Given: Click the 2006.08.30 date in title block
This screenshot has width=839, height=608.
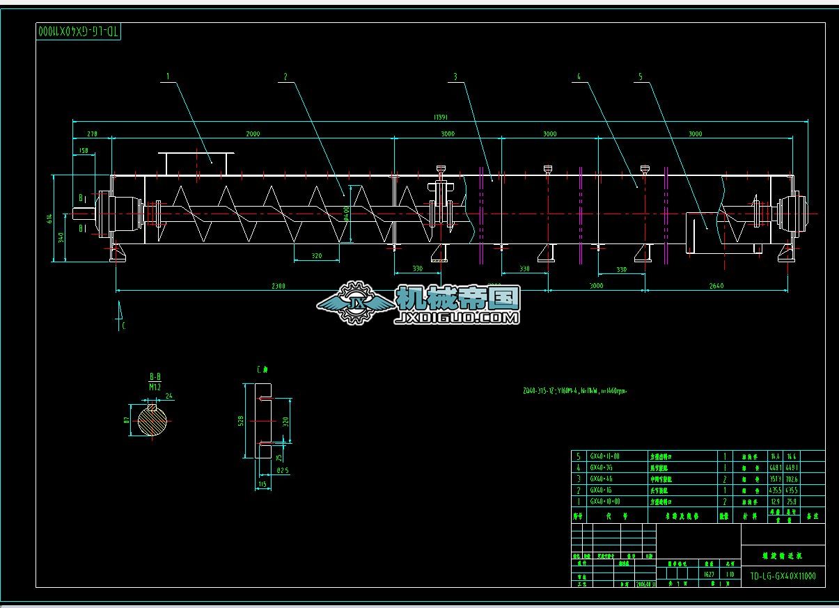Looking at the screenshot, I should 645,585.
